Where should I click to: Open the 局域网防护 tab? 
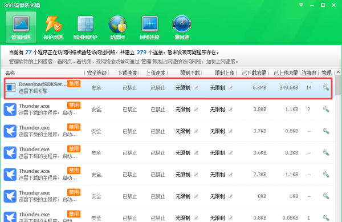tap(85, 27)
